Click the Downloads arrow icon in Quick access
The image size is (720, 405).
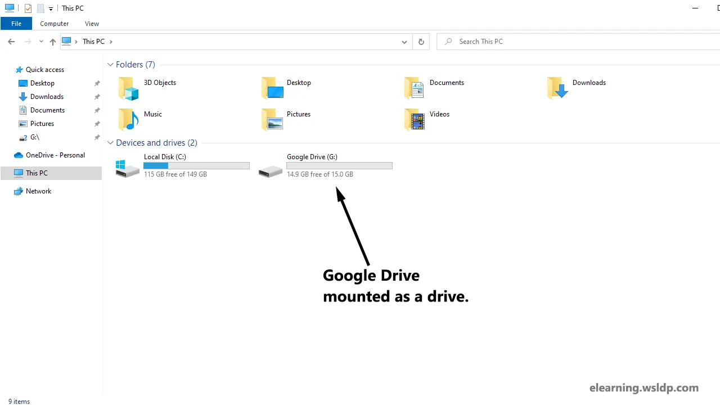point(23,97)
